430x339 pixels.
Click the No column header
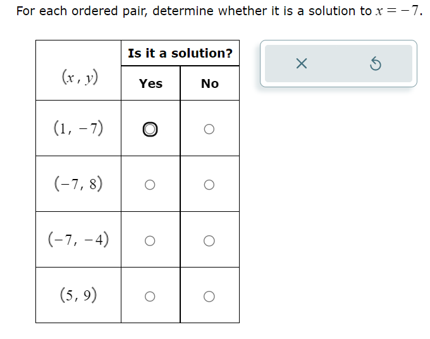pyautogui.click(x=210, y=83)
